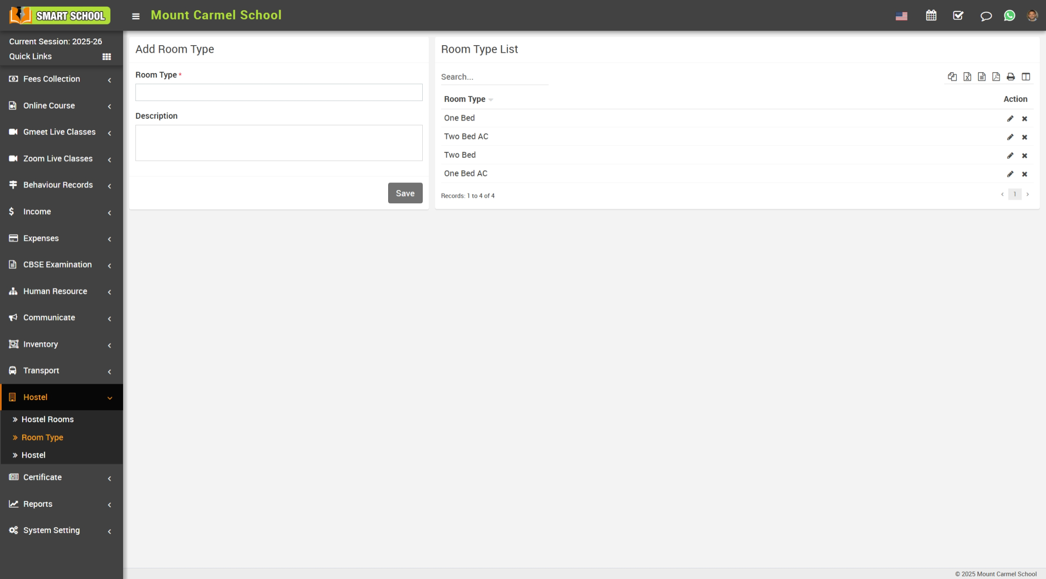Open the column visibility icon
The width and height of the screenshot is (1046, 579).
(x=1026, y=77)
